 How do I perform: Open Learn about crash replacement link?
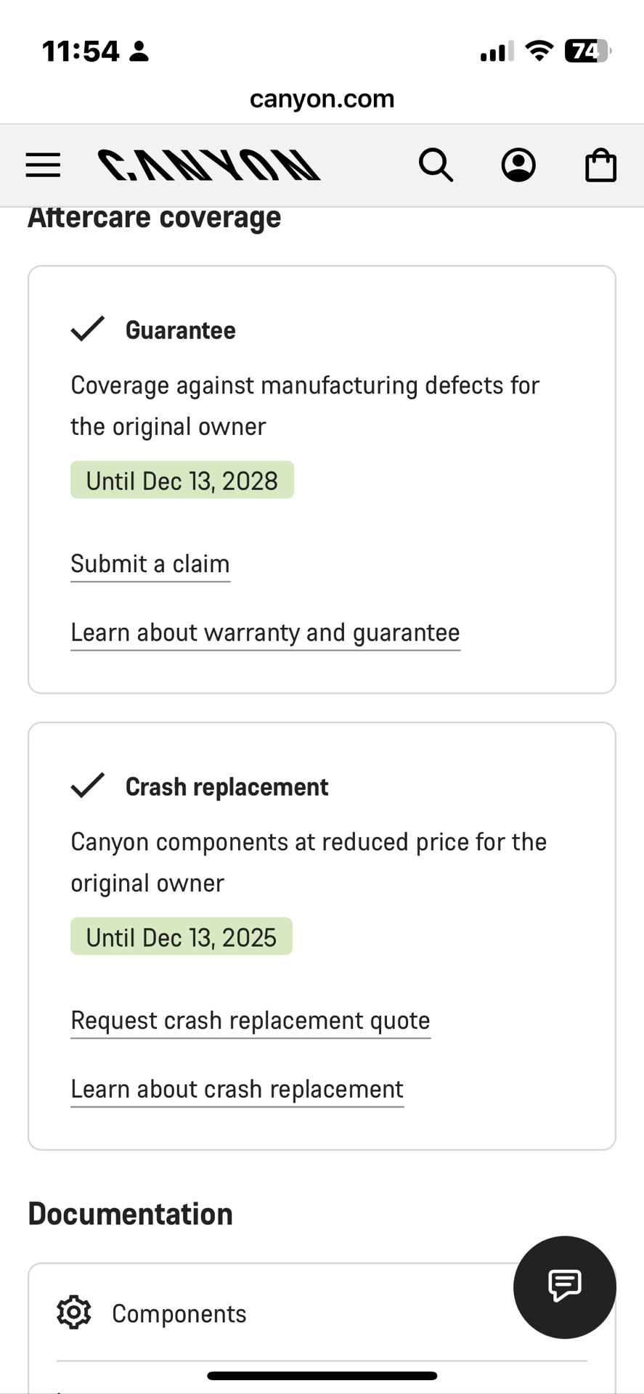[237, 1090]
